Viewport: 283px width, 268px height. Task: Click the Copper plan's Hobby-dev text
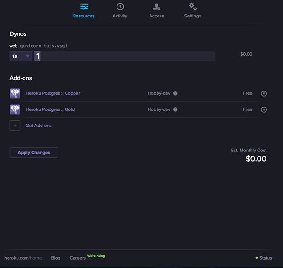coord(159,93)
